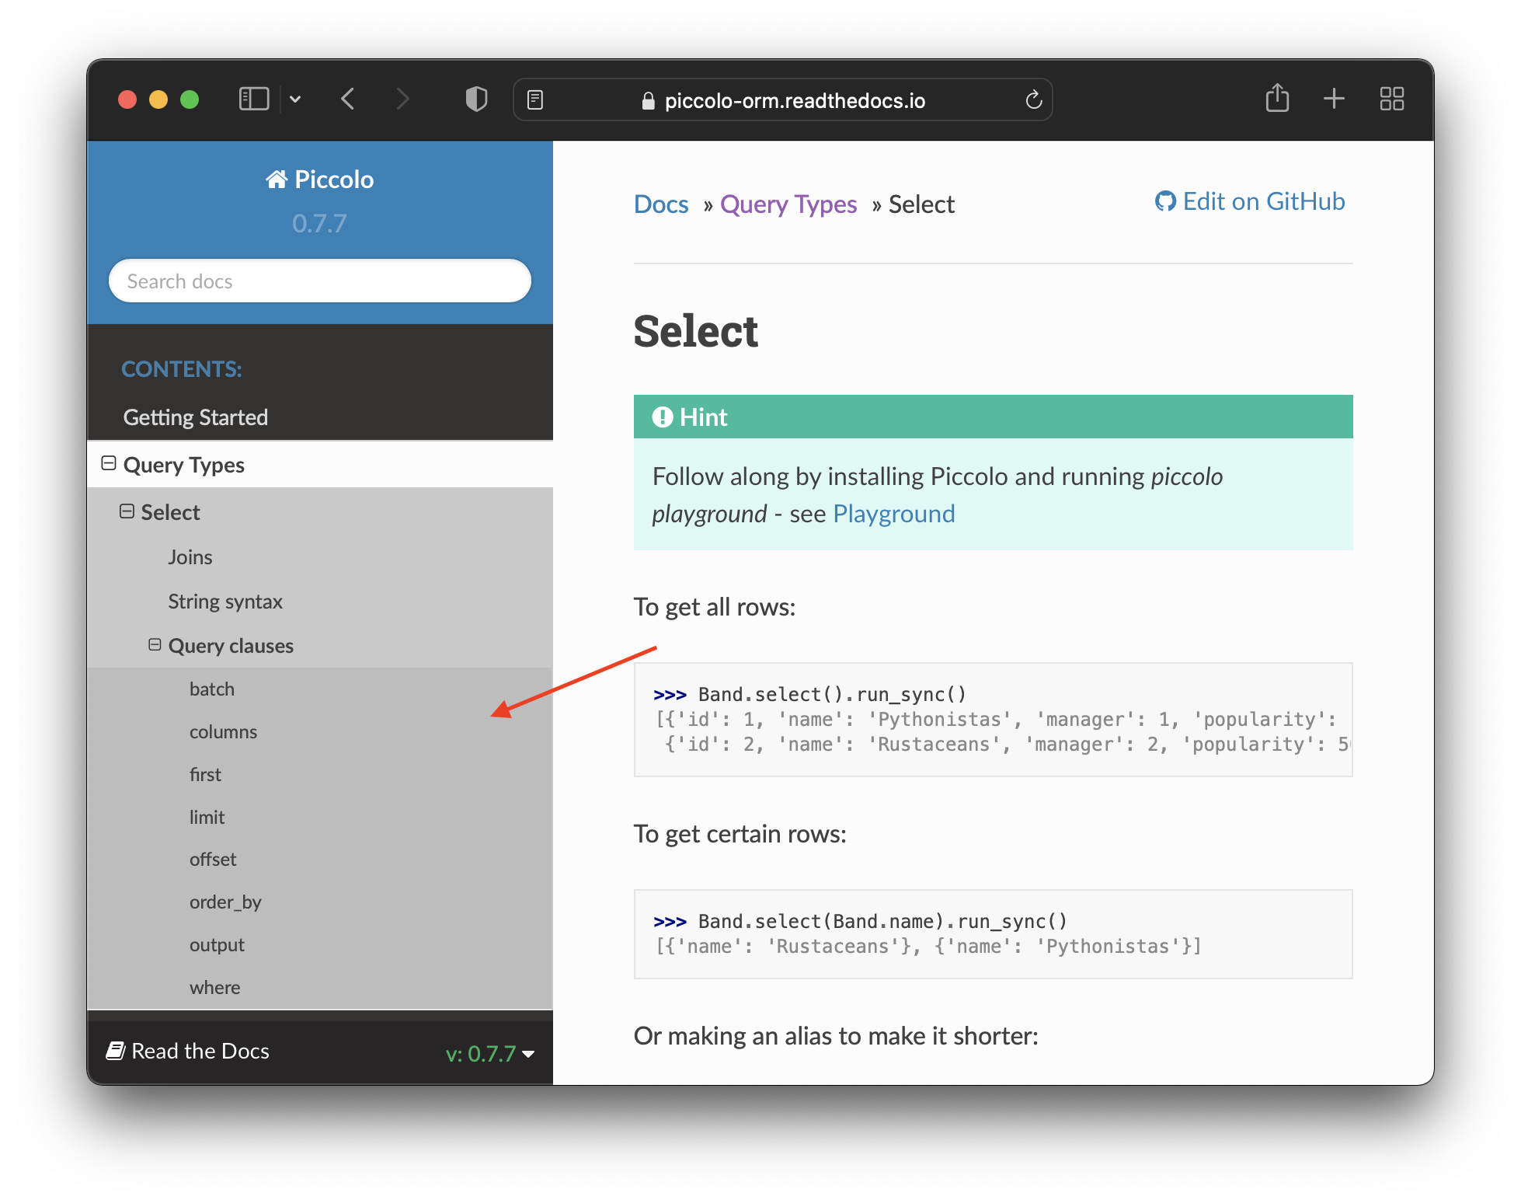
Task: Open the sidebar options chevron
Action: (x=295, y=99)
